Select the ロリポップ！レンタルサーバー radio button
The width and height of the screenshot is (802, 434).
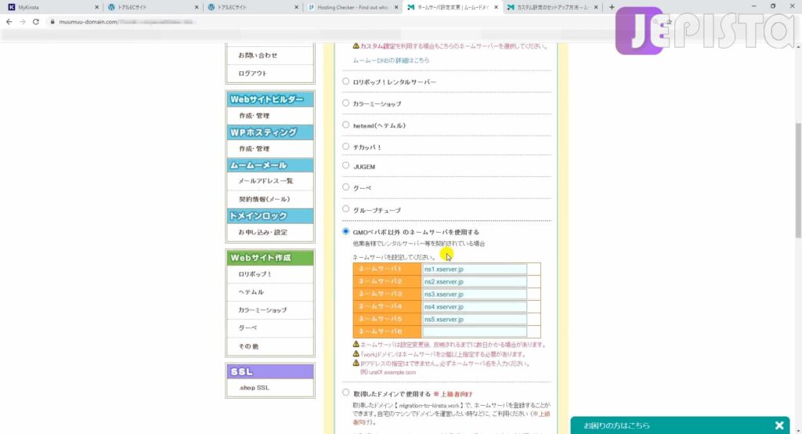click(x=345, y=81)
